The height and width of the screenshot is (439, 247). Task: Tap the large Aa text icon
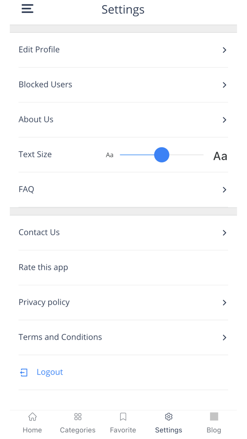(220, 156)
